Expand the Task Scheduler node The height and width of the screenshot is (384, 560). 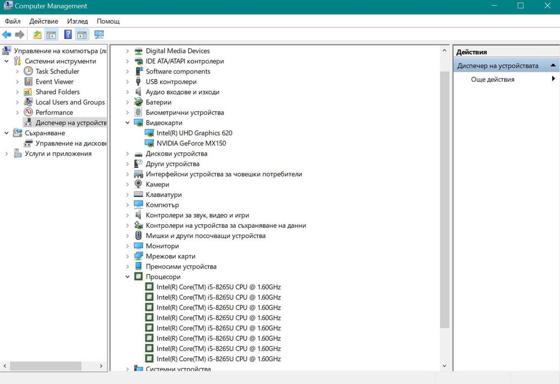click(x=17, y=71)
